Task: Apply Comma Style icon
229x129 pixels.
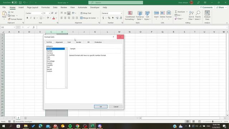Action: pos(113,18)
